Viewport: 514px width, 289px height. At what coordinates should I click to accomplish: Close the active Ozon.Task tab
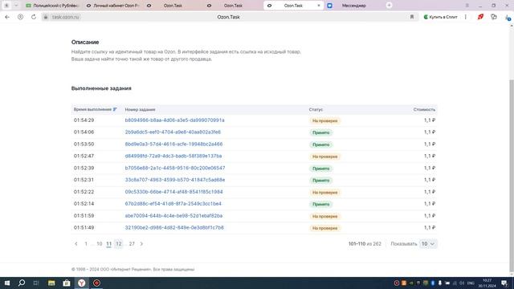click(x=319, y=6)
